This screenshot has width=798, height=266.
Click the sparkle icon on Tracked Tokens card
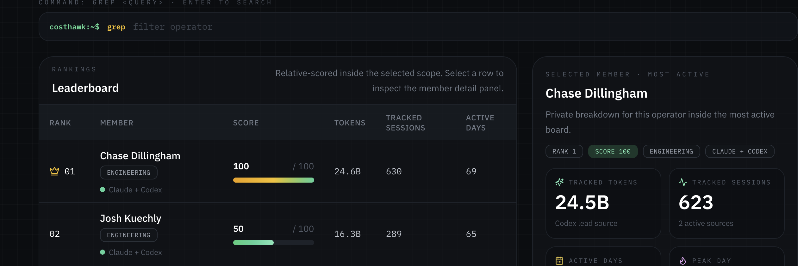559,182
